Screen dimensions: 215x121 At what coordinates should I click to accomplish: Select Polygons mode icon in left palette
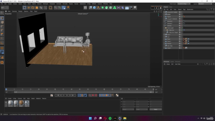pyautogui.click(x=2, y=34)
